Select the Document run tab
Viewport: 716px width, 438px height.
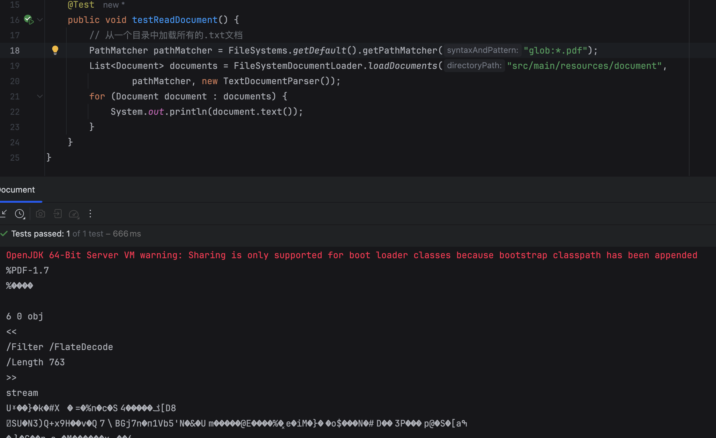click(18, 190)
